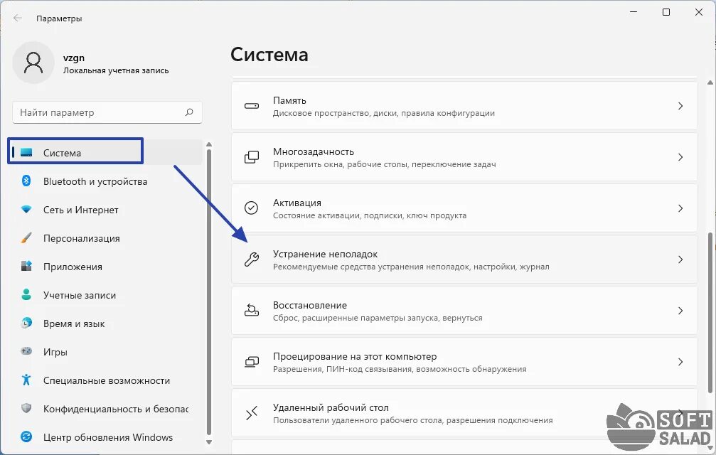Click the back arrow next to Параметры
The height and width of the screenshot is (455, 716).
click(x=18, y=18)
